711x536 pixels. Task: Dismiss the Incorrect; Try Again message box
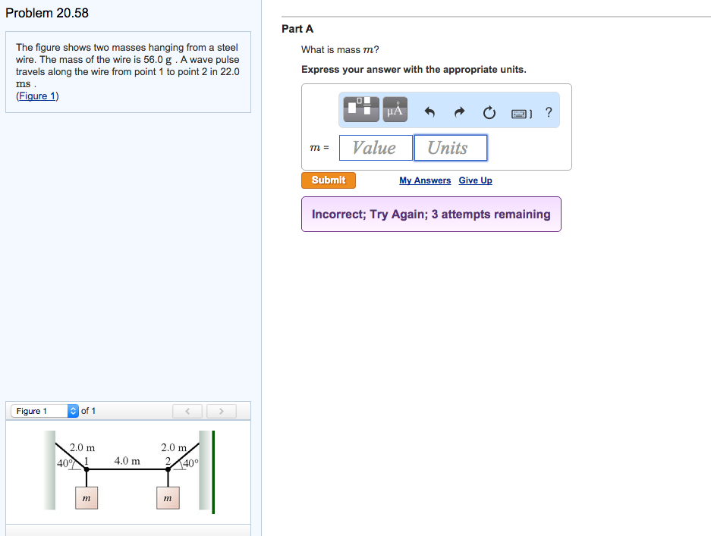(430, 214)
